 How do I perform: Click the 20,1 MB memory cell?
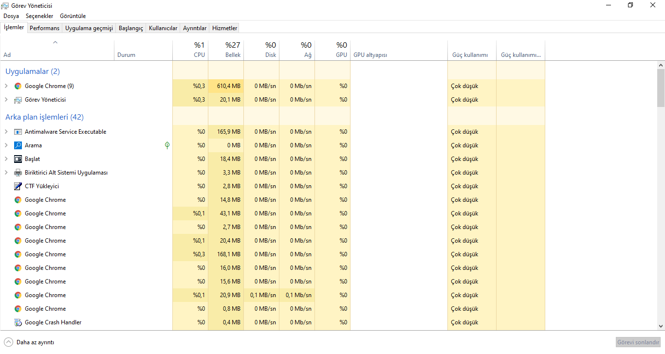point(226,100)
